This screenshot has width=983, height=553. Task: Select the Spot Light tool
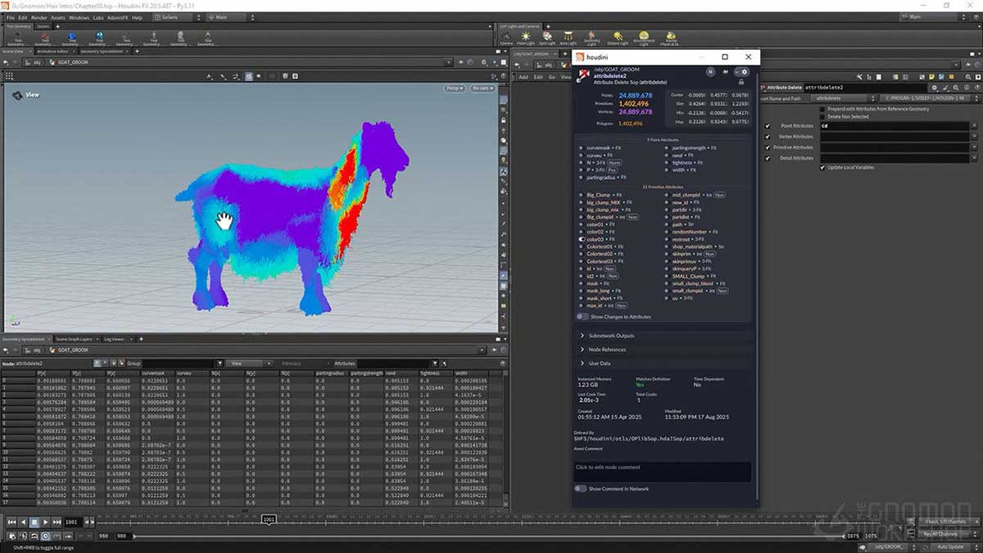(546, 34)
